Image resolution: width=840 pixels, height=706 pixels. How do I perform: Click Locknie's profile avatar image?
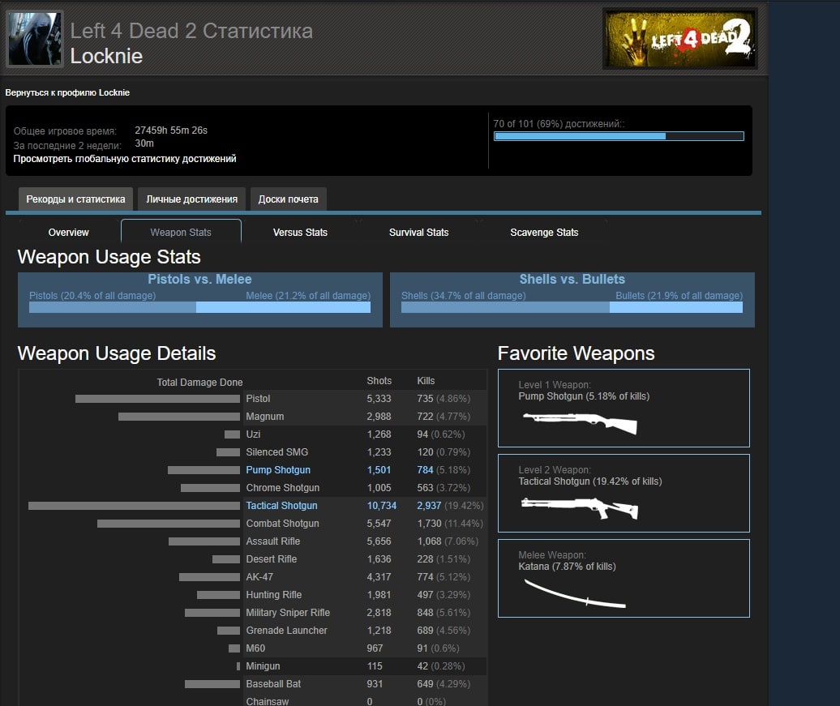click(x=34, y=39)
